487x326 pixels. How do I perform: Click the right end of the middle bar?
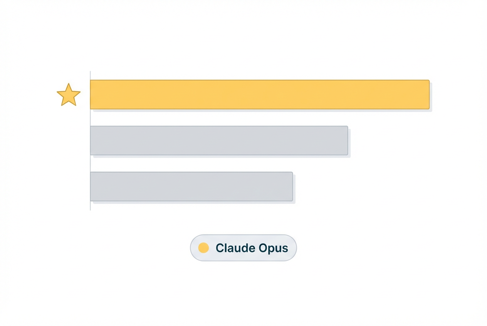tap(346, 140)
